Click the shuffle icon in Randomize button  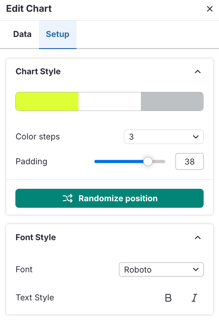(68, 199)
